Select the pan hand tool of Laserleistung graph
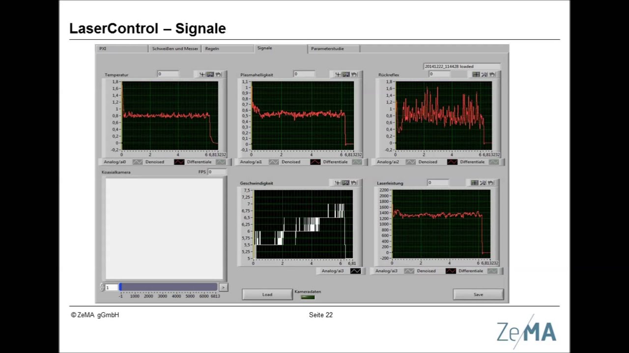 (490, 183)
